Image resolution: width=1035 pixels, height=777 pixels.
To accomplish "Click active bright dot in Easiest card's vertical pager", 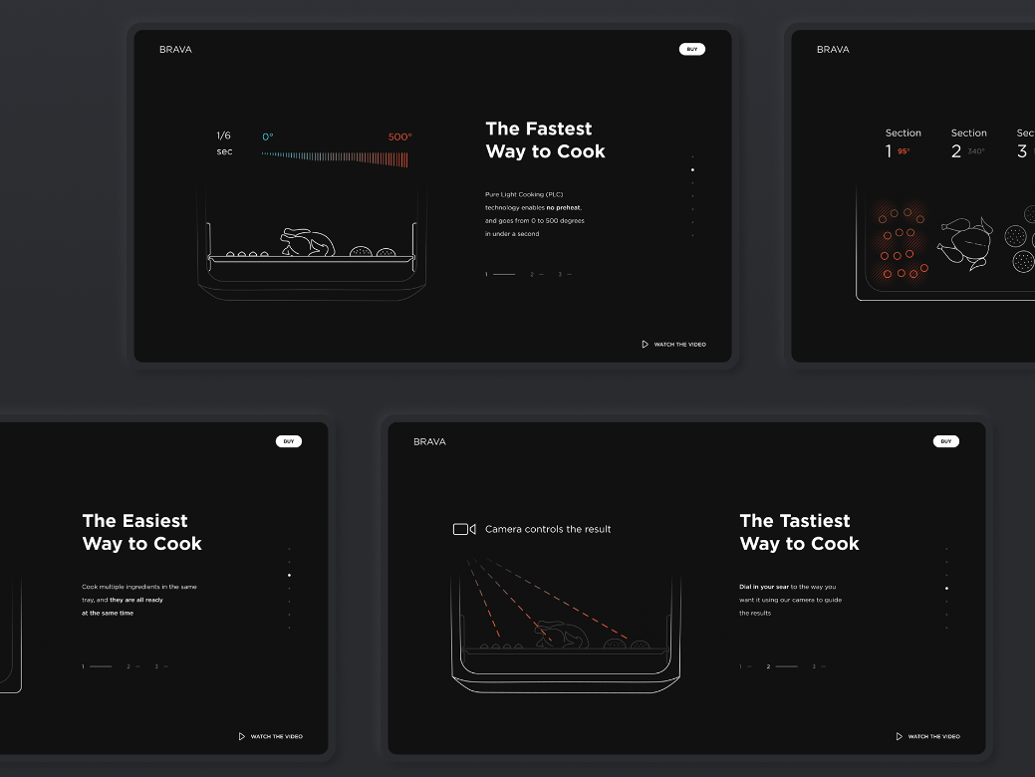I will (x=289, y=575).
